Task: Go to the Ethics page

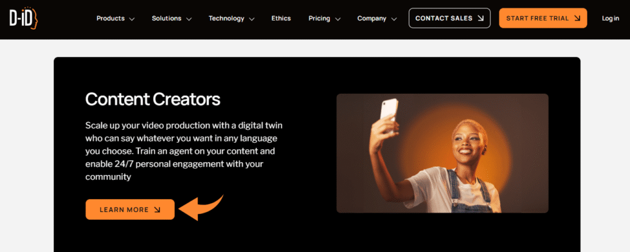Action: (x=281, y=19)
